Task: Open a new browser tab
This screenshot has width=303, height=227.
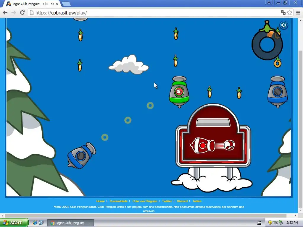Action: (x=66, y=4)
